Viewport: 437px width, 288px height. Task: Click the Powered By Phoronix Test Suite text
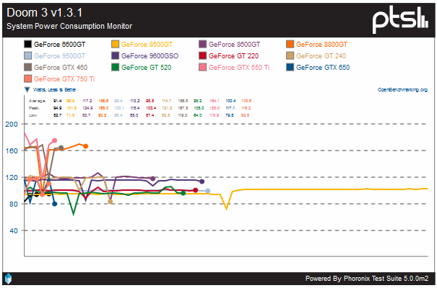point(367,279)
